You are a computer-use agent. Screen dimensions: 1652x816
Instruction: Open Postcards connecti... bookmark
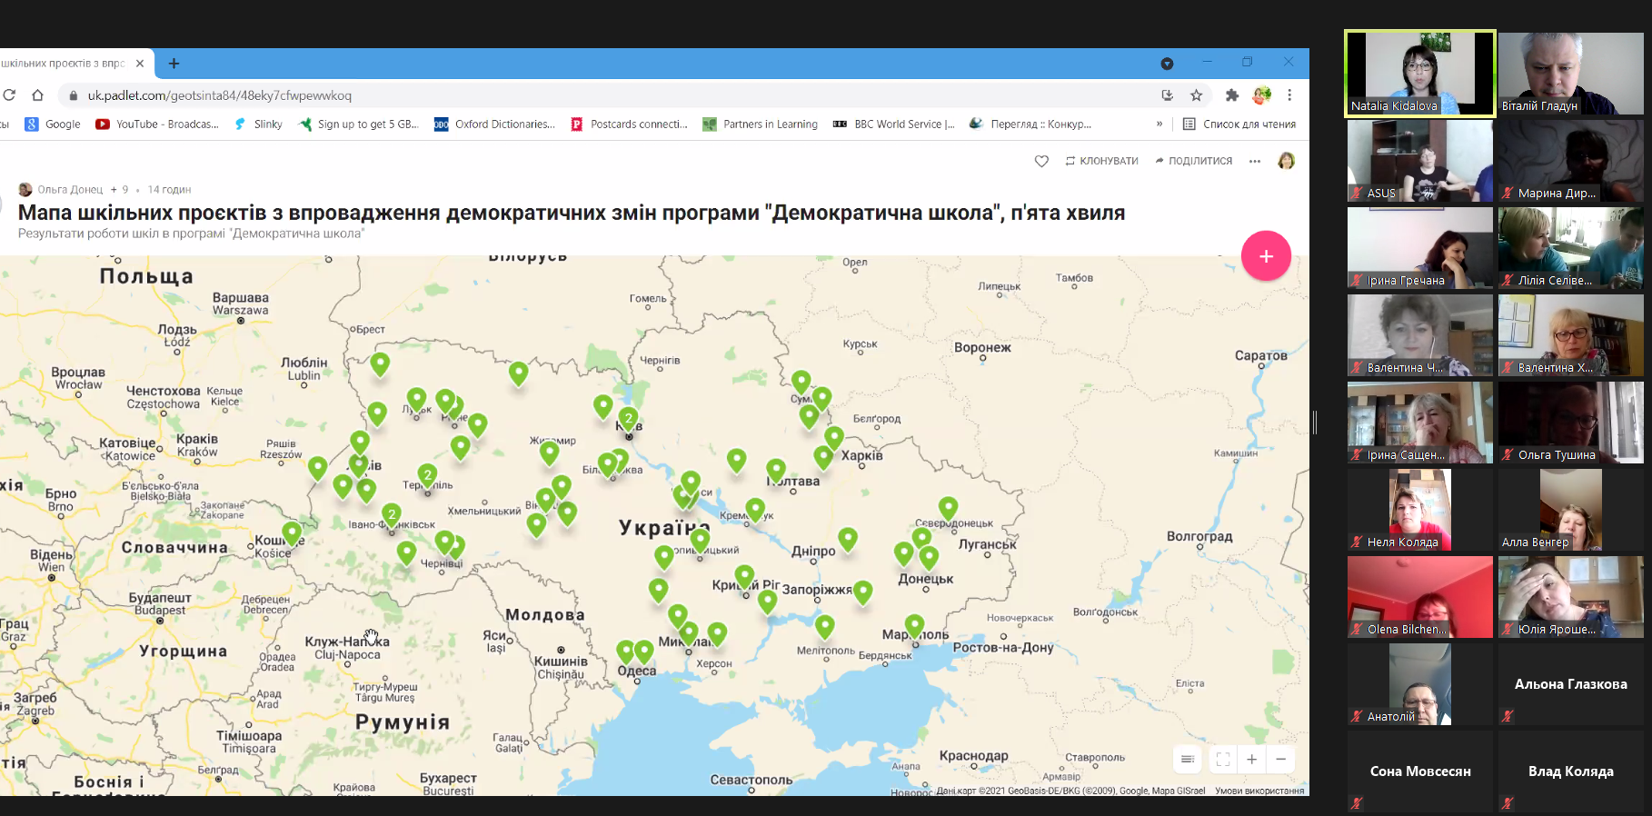(629, 124)
